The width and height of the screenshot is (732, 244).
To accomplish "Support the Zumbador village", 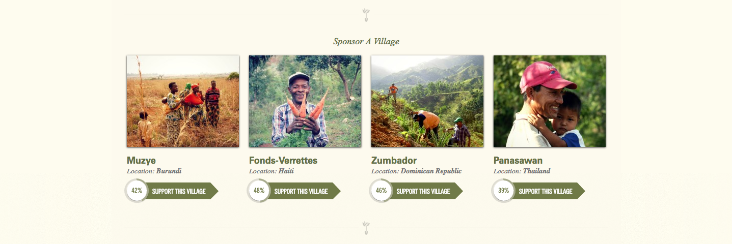I will pos(427,191).
